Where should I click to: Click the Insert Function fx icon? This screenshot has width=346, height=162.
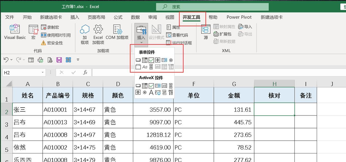click(x=85, y=72)
